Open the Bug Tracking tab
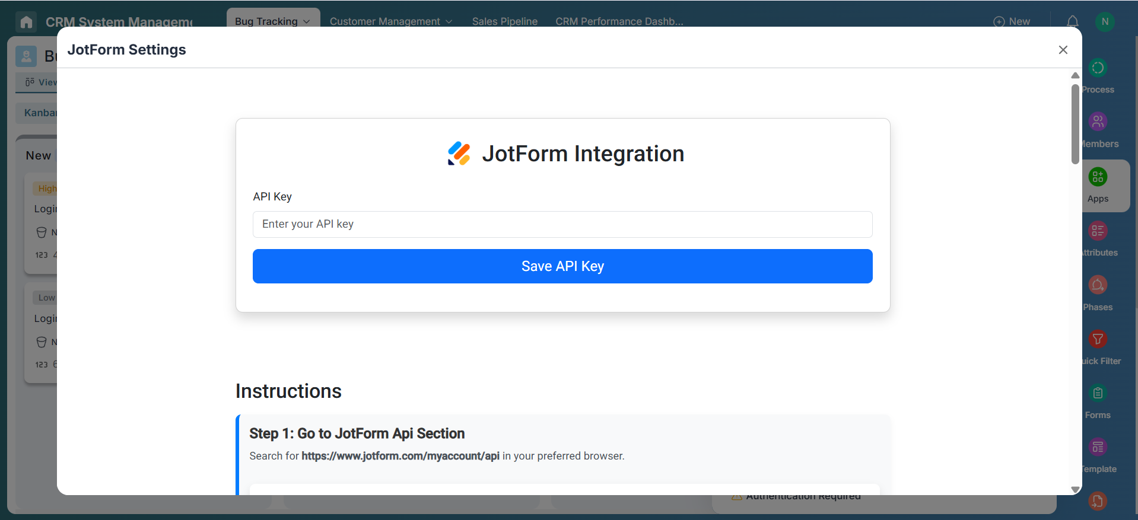 pyautogui.click(x=266, y=21)
